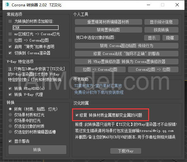
Task: Toggle 修复 转换材质金属度都变金属的问题 checkbox
Action: coord(77,115)
